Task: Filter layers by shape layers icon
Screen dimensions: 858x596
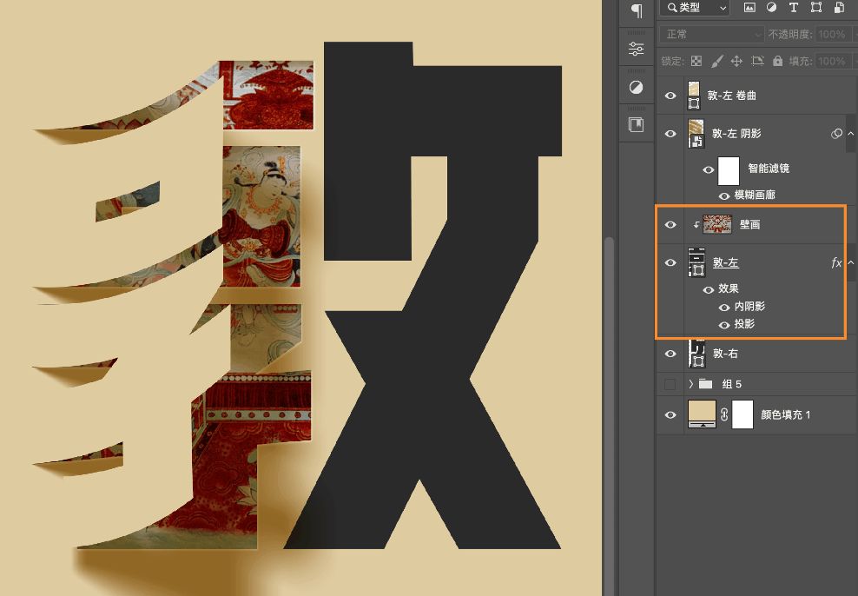Action: [x=815, y=7]
